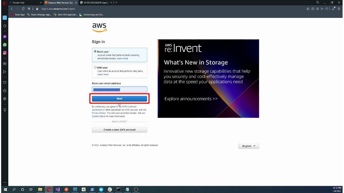Click Create a new AWS account
The height and width of the screenshot is (193, 344).
point(119,130)
